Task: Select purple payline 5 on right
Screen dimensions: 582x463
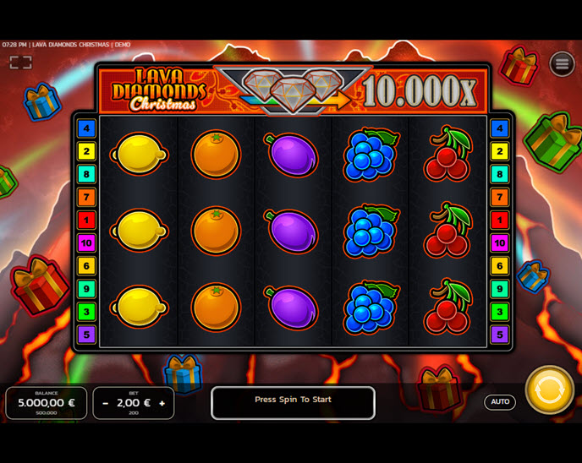Action: click(x=500, y=335)
